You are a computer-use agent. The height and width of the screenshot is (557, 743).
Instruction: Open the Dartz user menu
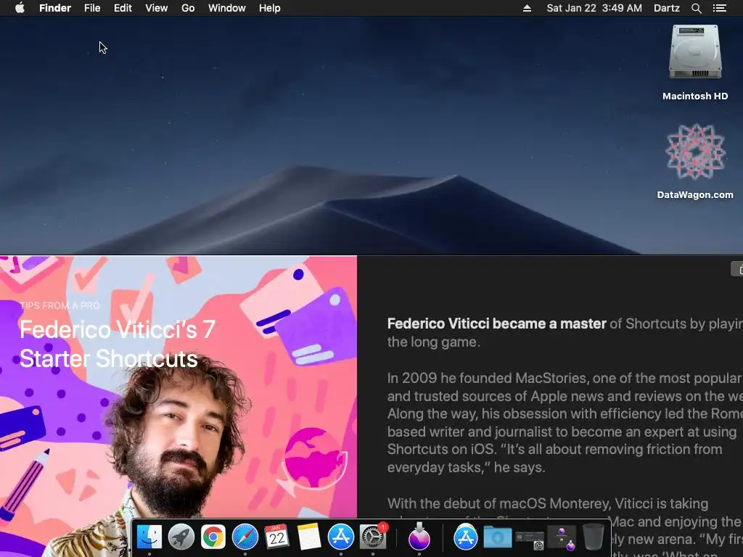pos(667,8)
